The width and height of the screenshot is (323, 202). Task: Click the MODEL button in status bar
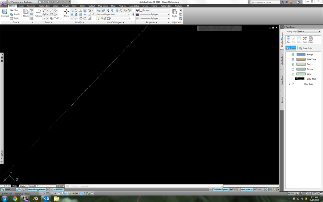click(x=291, y=193)
